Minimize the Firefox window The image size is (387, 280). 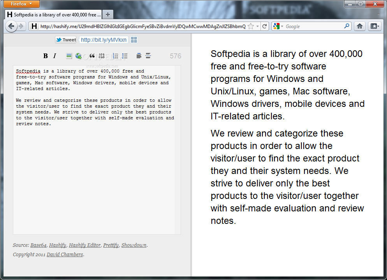pos(350,4)
